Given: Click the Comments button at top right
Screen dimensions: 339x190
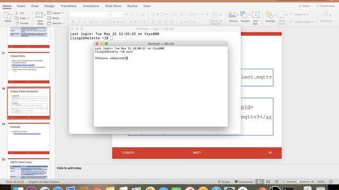Looking at the screenshot, I should [325, 6].
